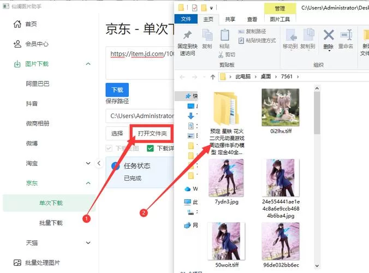Switch to the 主页 ribbon tab
The height and width of the screenshot is (273, 369).
click(209, 19)
